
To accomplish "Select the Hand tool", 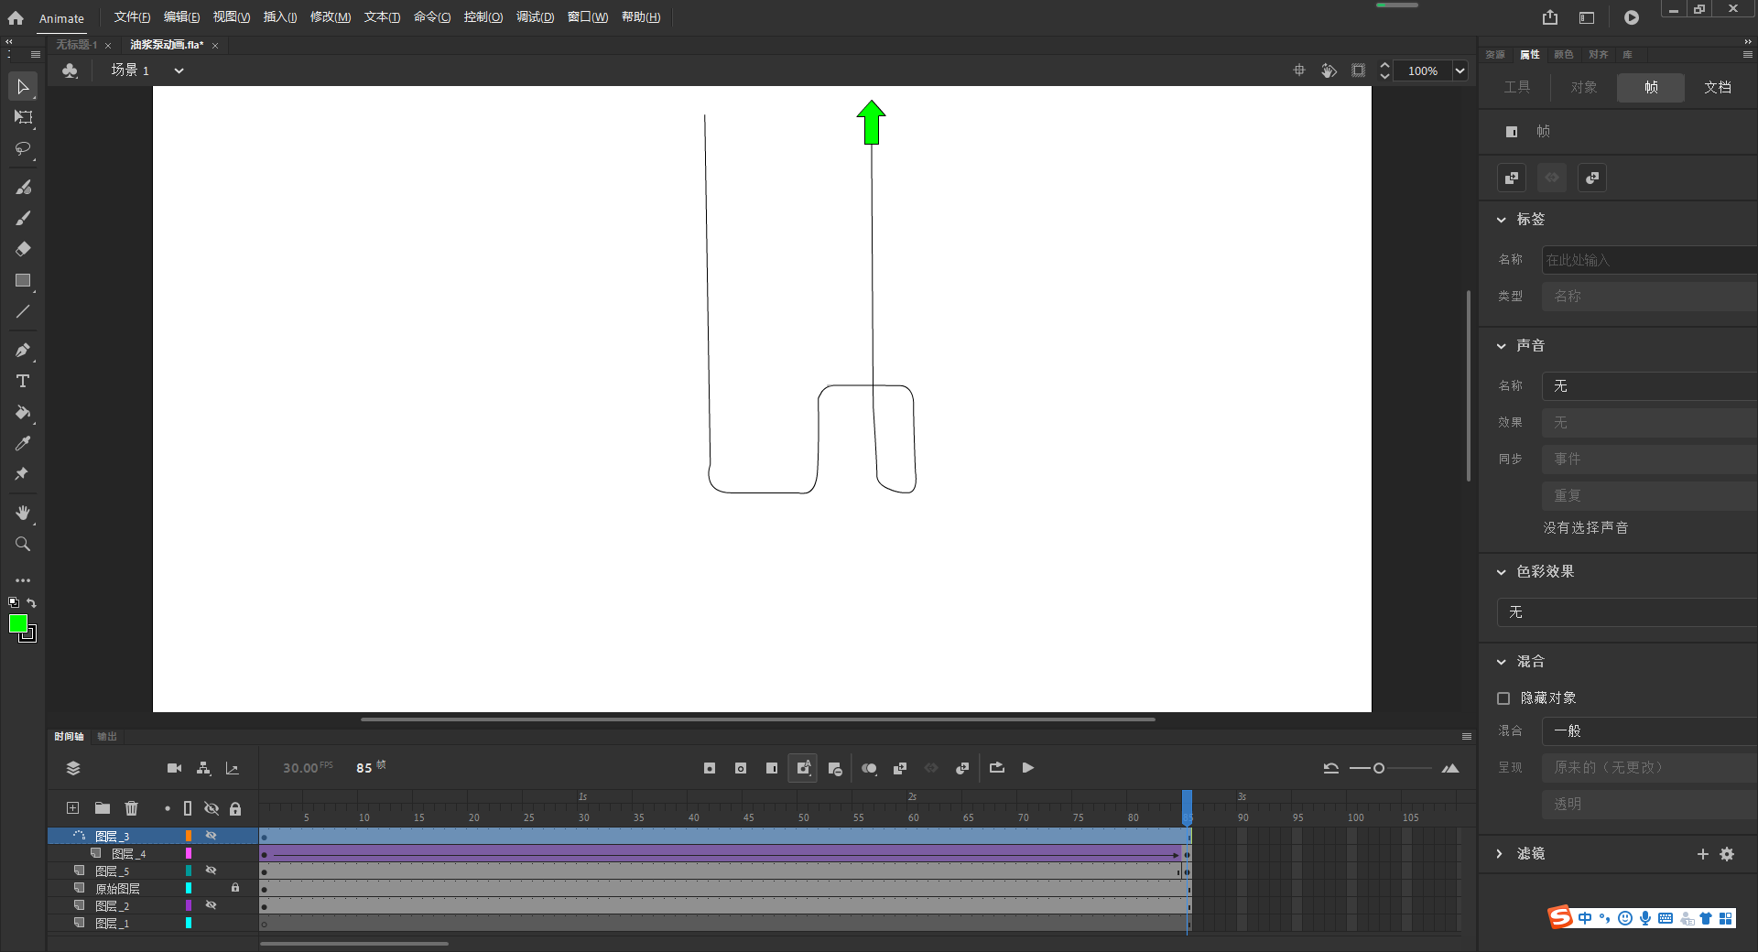I will click(x=22, y=513).
